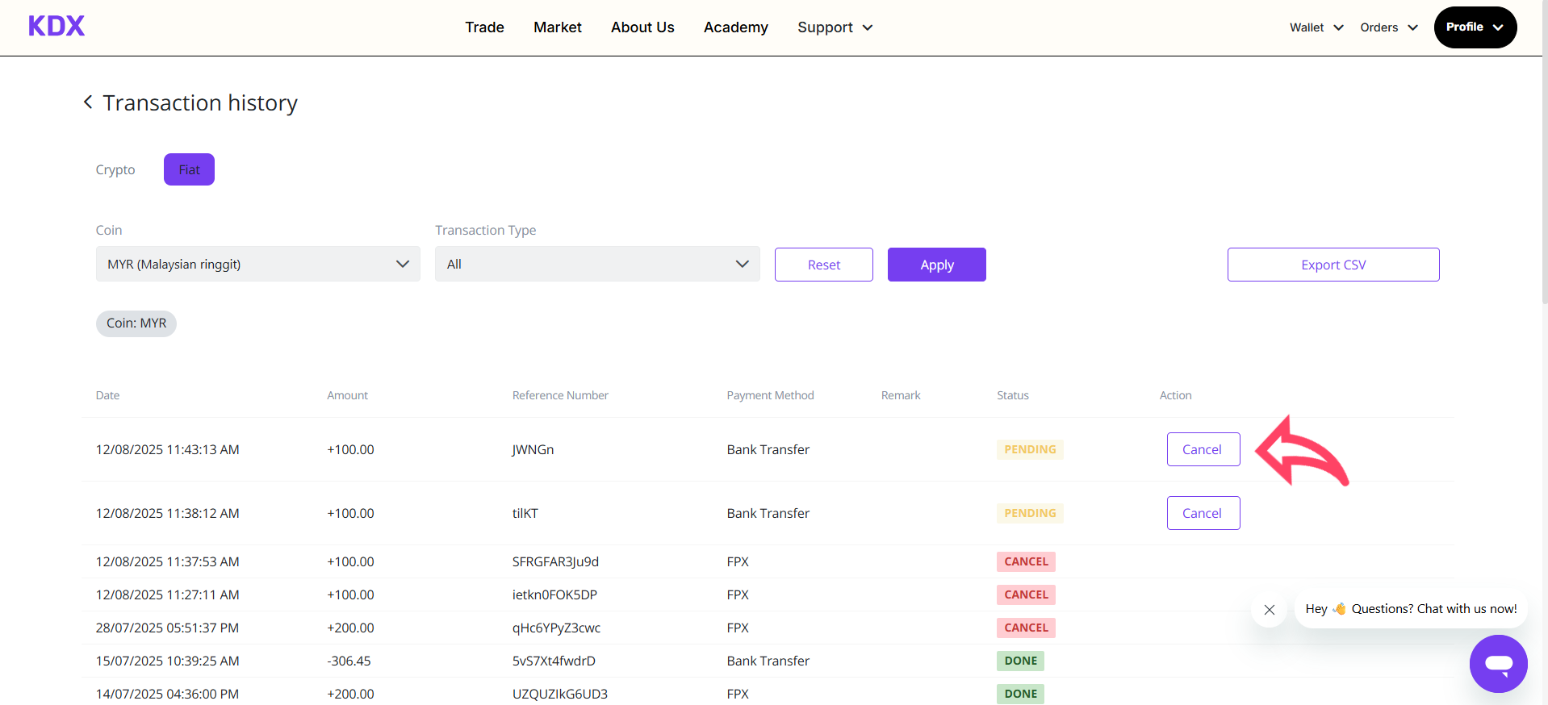This screenshot has height=705, width=1548.
Task: Click the Amount column header
Action: click(x=347, y=395)
